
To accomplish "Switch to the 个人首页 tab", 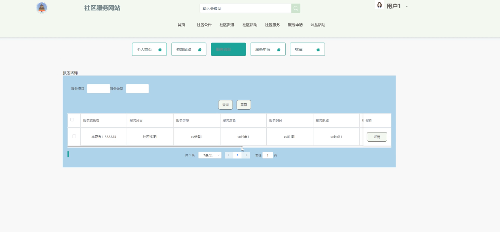I will click(149, 49).
